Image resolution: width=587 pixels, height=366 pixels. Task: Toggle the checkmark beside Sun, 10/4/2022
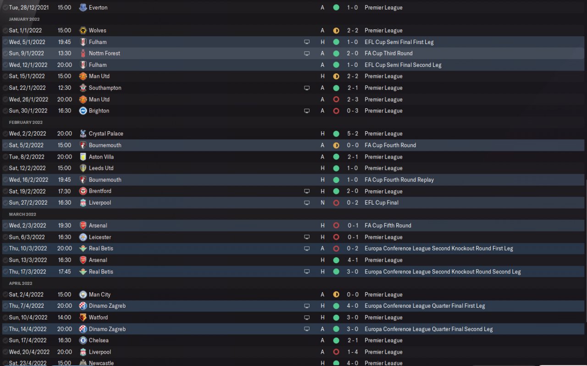(5, 317)
